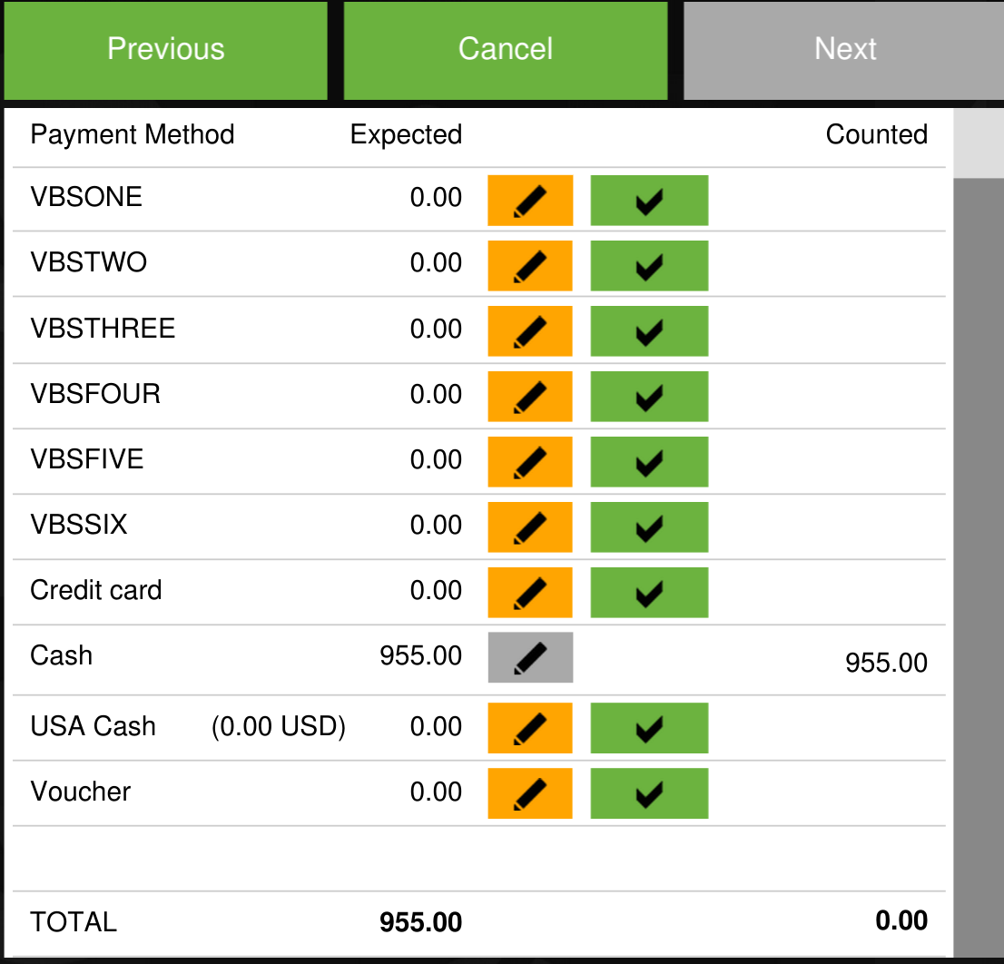Click the VBSFOUR pencil icon

530,396
